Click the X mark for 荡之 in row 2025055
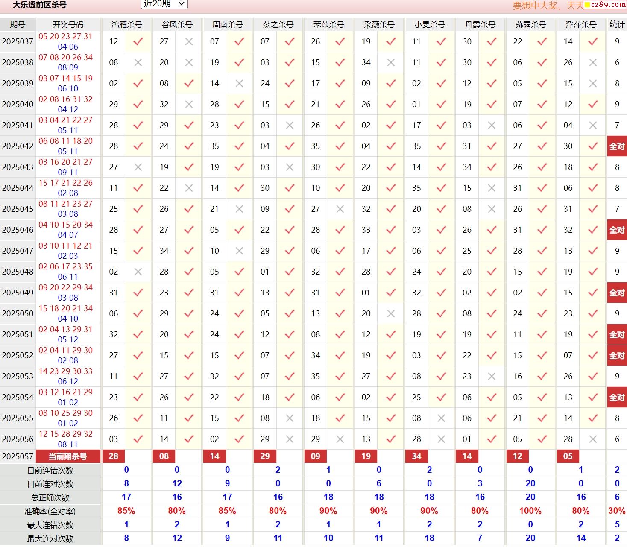627x547 pixels. [290, 418]
